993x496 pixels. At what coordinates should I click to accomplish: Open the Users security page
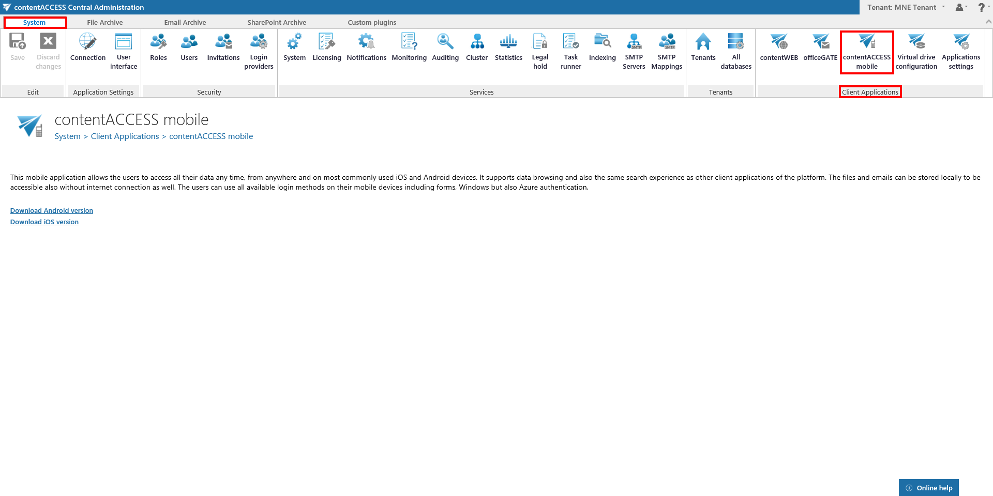click(189, 48)
